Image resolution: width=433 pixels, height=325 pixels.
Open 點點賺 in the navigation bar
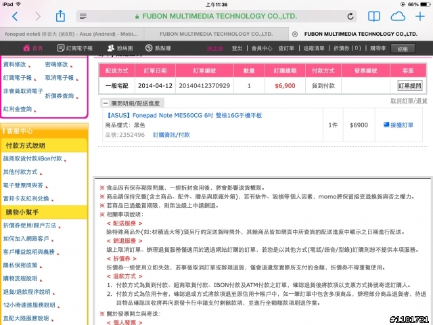tap(158, 48)
